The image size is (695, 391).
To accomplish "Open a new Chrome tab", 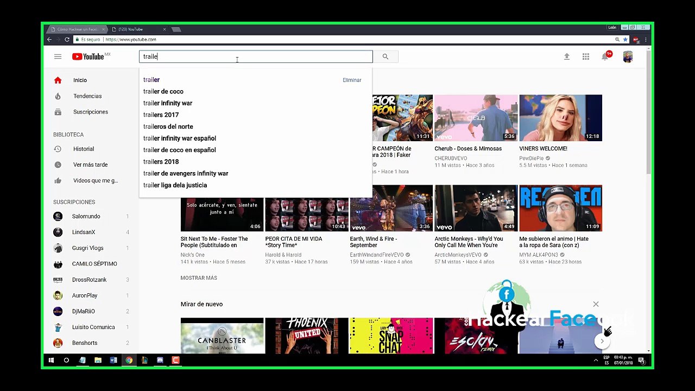I will pos(176,29).
